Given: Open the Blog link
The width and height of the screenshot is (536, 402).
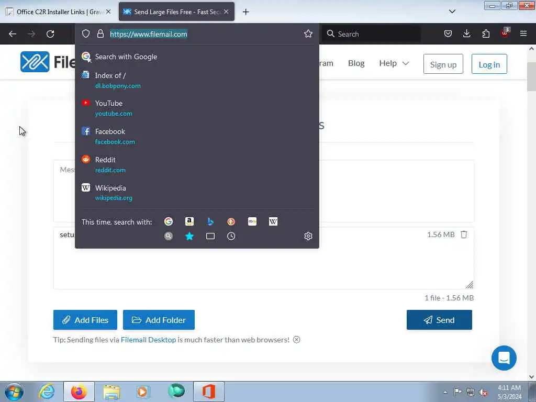Looking at the screenshot, I should [356, 63].
